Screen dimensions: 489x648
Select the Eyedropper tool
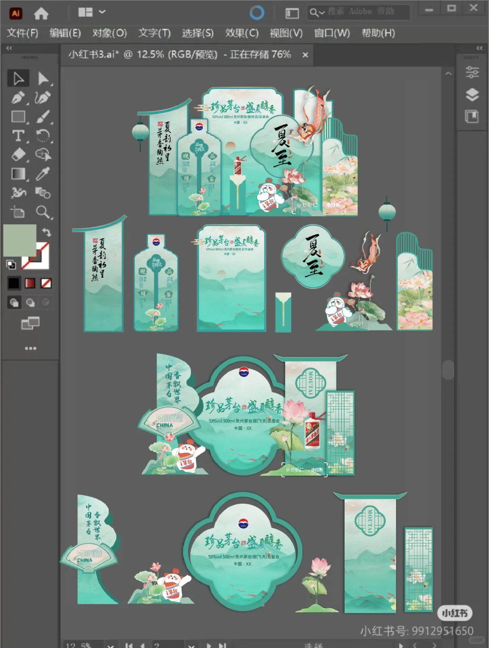click(x=43, y=174)
